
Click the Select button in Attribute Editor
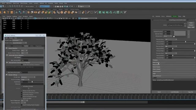pos(159,92)
